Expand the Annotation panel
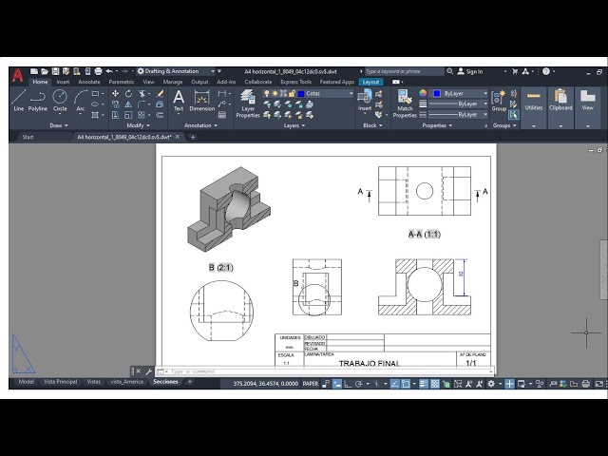608x456 pixels. pos(200,125)
